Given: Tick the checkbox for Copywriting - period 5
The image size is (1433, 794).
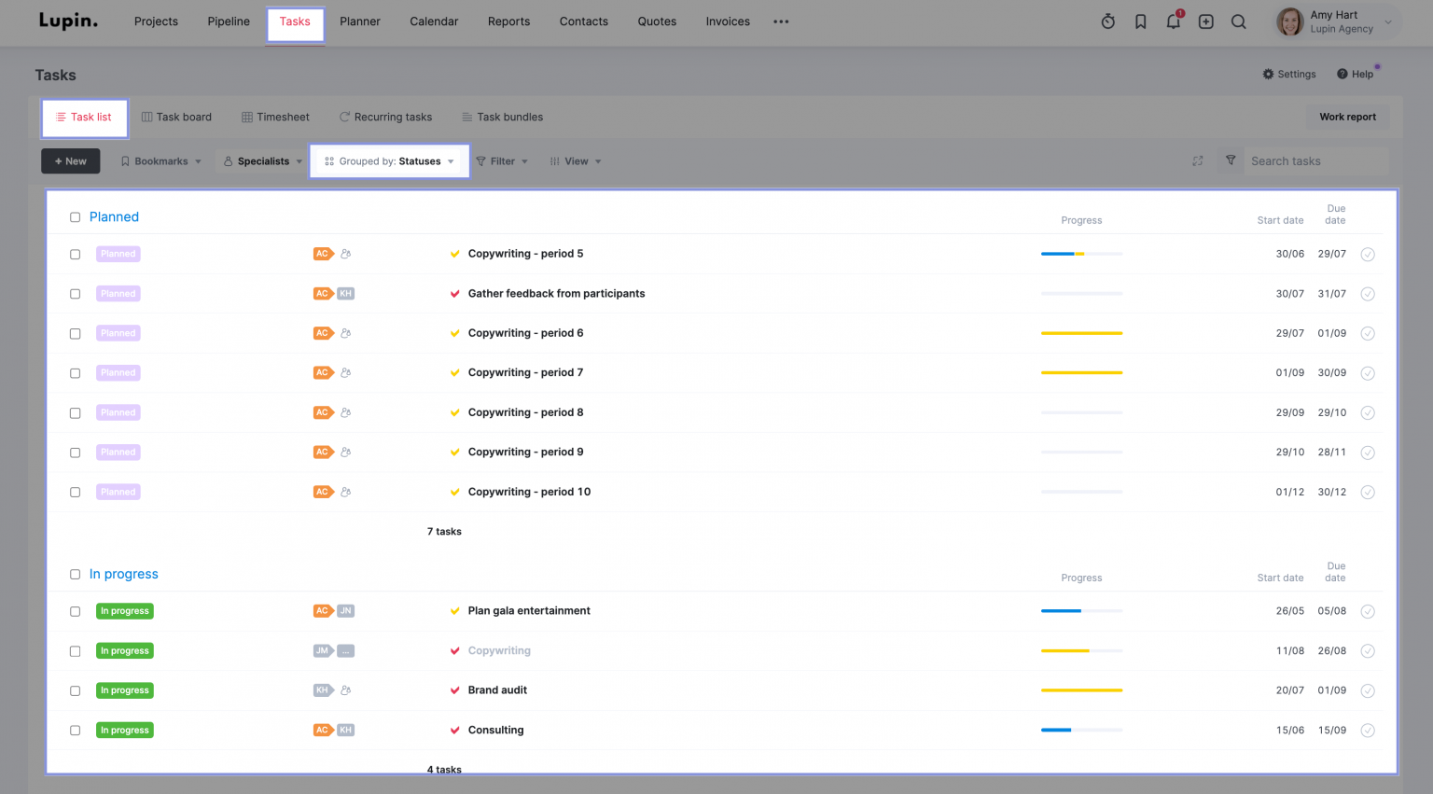Looking at the screenshot, I should pos(75,253).
